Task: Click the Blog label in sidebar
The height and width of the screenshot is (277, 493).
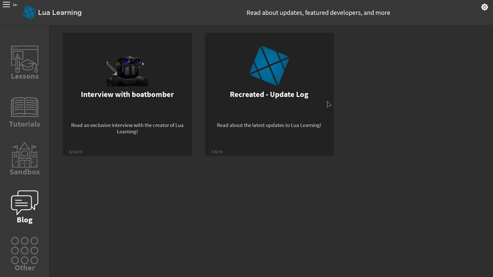Action: click(x=25, y=220)
